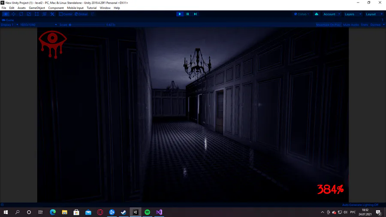Show hidden system tray icons
This screenshot has height=217, width=386.
(323, 212)
